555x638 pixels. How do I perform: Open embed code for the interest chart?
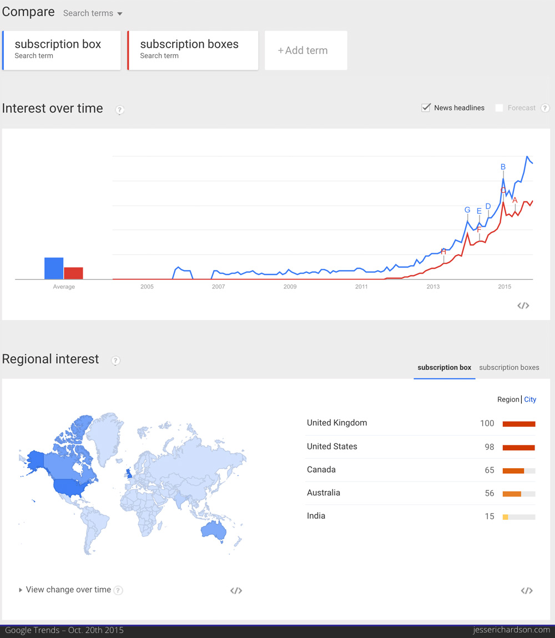(523, 306)
